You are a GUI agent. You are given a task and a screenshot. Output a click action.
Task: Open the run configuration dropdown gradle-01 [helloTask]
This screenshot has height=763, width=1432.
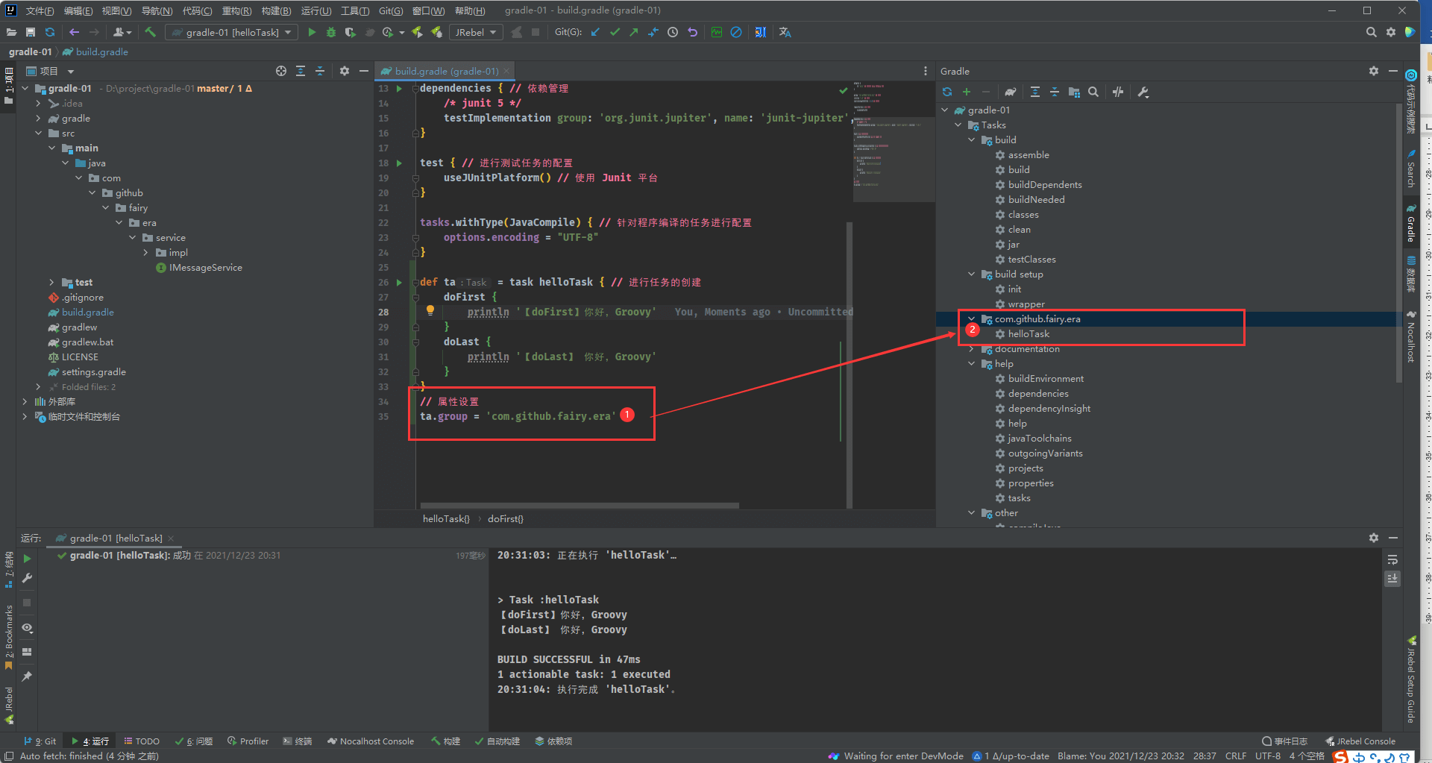point(232,32)
